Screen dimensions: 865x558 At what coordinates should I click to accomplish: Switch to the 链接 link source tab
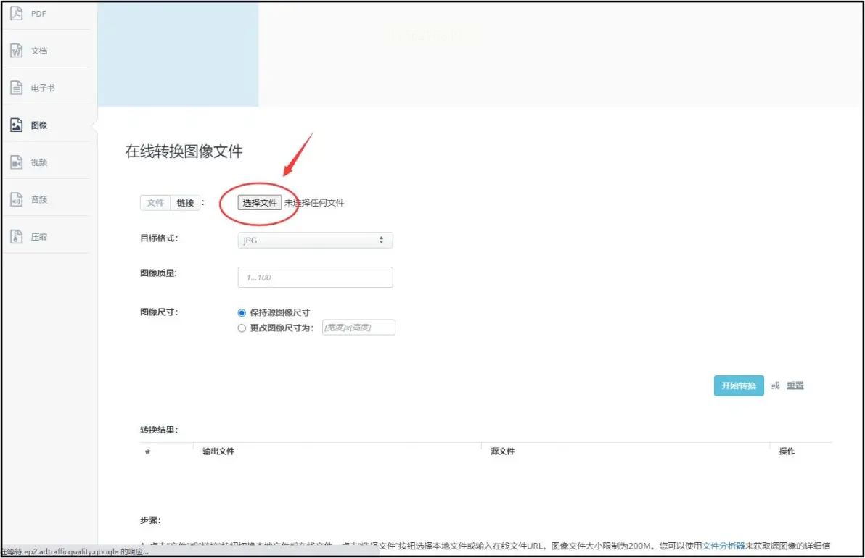click(x=185, y=203)
